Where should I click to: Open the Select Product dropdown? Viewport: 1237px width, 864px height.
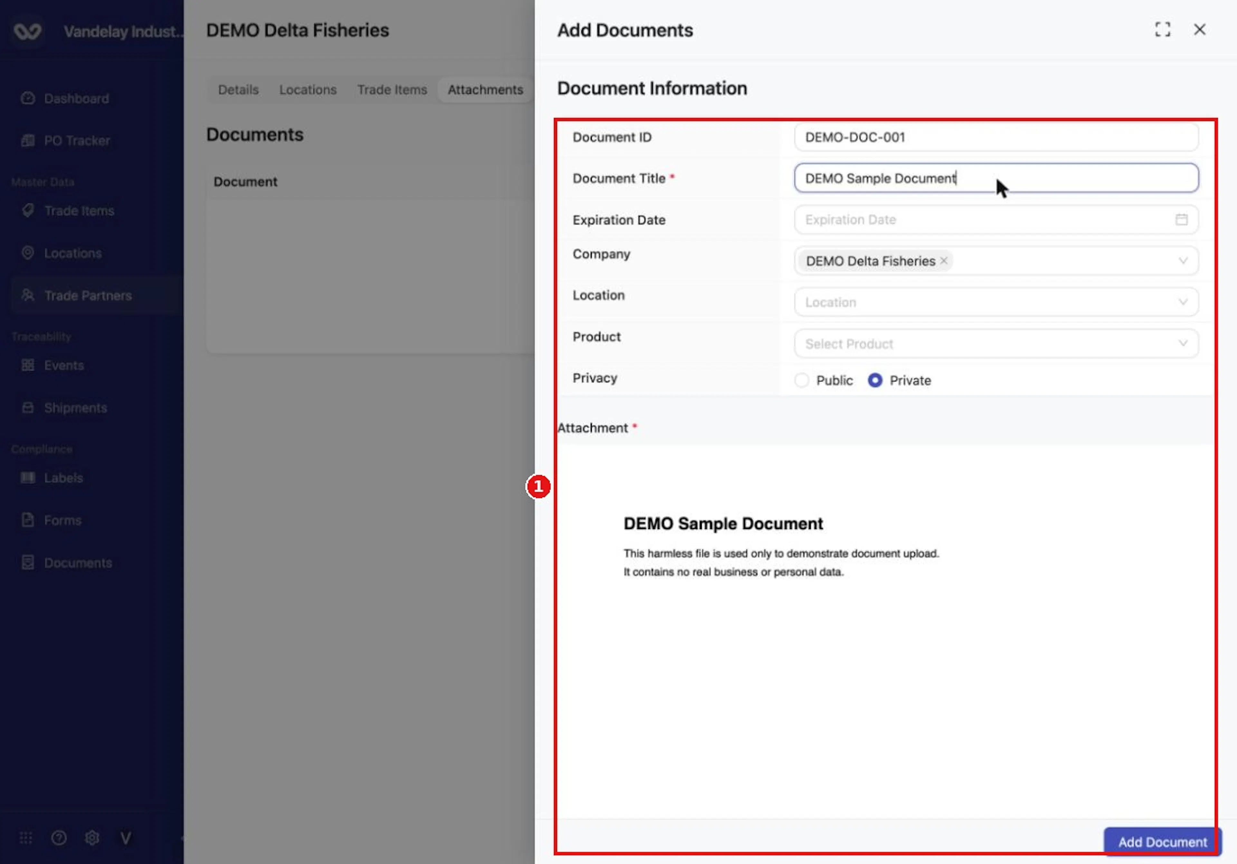996,344
